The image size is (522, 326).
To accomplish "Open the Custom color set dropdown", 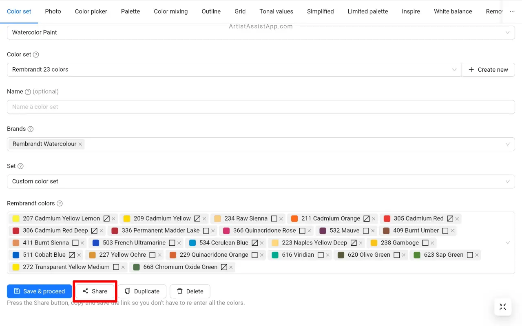I will tap(261, 182).
